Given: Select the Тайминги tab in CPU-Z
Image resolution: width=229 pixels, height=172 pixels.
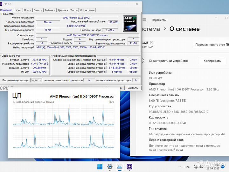Looking at the screenshot, I should pos(50,10).
